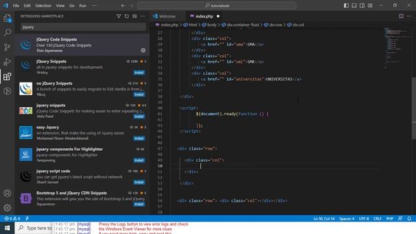Change encoding via UTF-8 status item
Image resolution: width=416 pixels, height=234 pixels.
364,218
